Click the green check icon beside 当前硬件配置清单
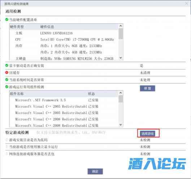Viewport: 191px width, 179px height. tap(7, 20)
